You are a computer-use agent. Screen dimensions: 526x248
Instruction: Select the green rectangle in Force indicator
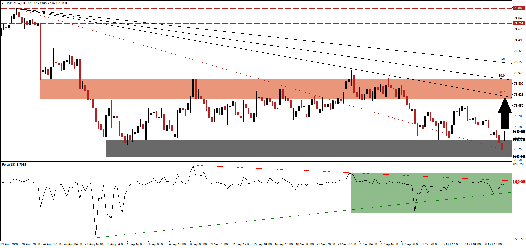(x=432, y=193)
